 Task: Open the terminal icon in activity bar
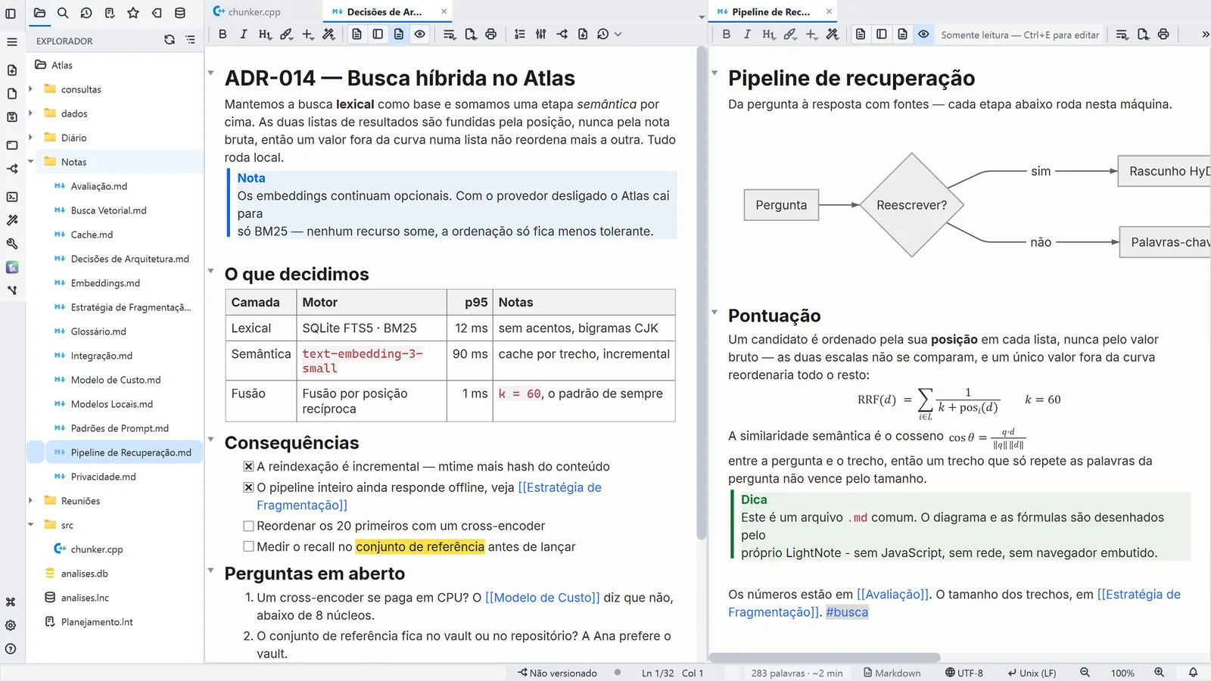12,197
